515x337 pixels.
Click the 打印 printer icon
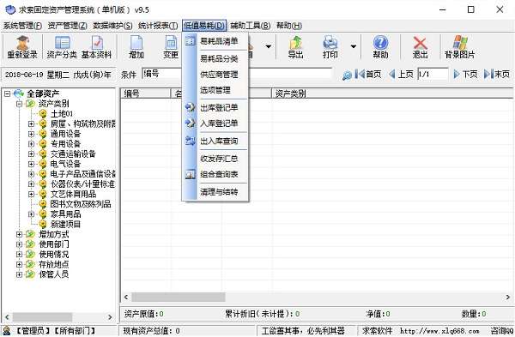(330, 47)
